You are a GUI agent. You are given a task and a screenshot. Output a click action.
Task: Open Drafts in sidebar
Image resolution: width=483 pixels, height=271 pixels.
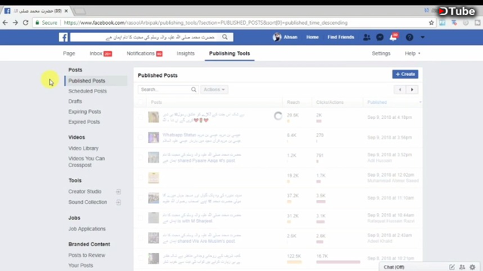75,102
